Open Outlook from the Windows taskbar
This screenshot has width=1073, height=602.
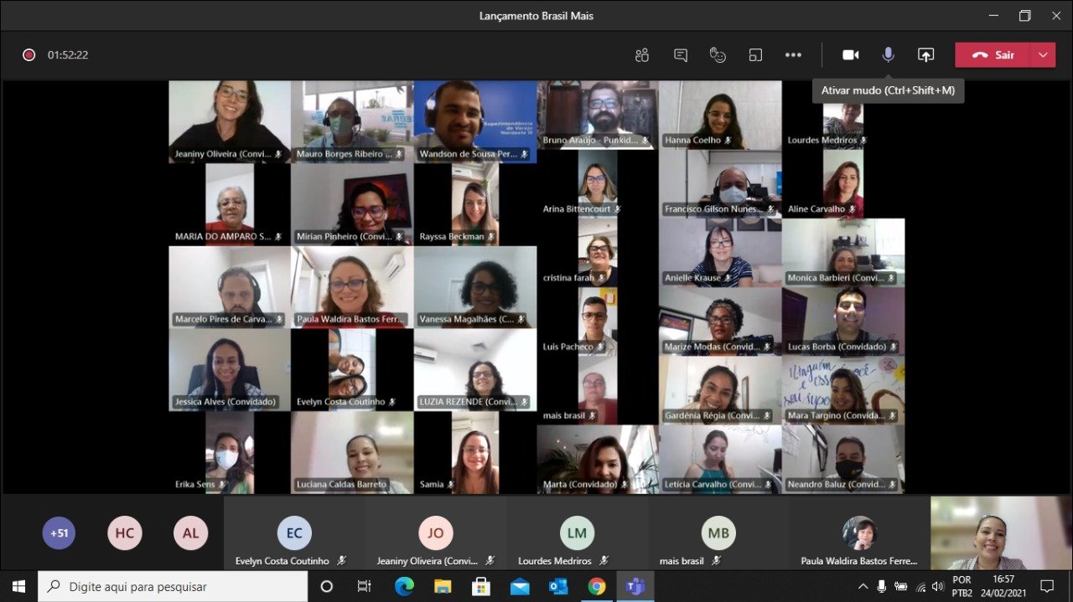pyautogui.click(x=558, y=586)
